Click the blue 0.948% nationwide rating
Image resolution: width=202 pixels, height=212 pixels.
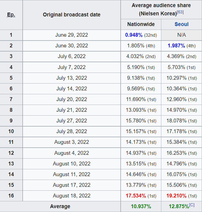[x=134, y=35]
